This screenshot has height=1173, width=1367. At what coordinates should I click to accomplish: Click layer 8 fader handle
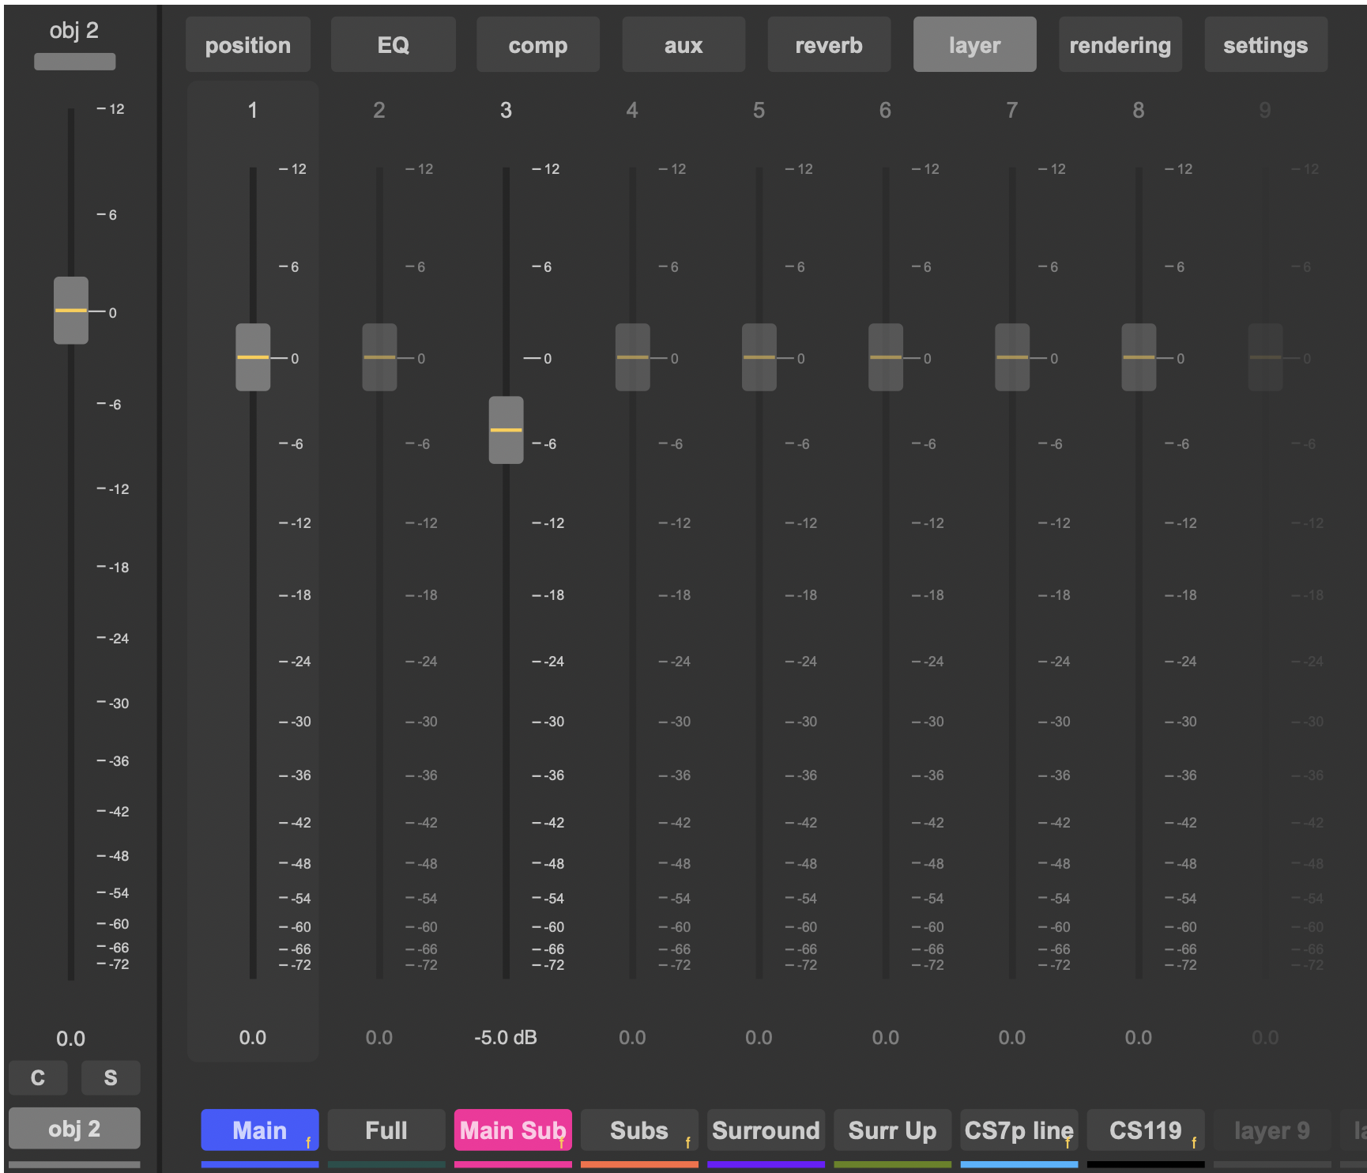1139,357
